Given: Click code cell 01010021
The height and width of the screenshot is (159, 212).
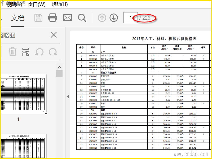Looking at the screenshot, I should 93,148.
